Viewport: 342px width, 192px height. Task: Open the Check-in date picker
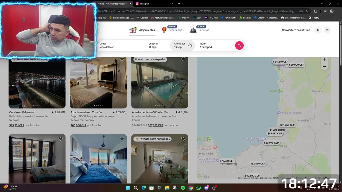click(x=158, y=45)
